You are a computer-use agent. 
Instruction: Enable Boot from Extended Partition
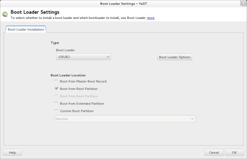(x=56, y=103)
